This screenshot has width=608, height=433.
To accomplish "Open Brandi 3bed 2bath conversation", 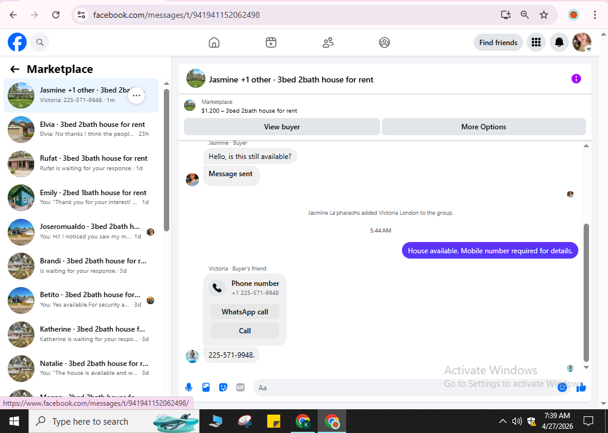I will tap(81, 266).
